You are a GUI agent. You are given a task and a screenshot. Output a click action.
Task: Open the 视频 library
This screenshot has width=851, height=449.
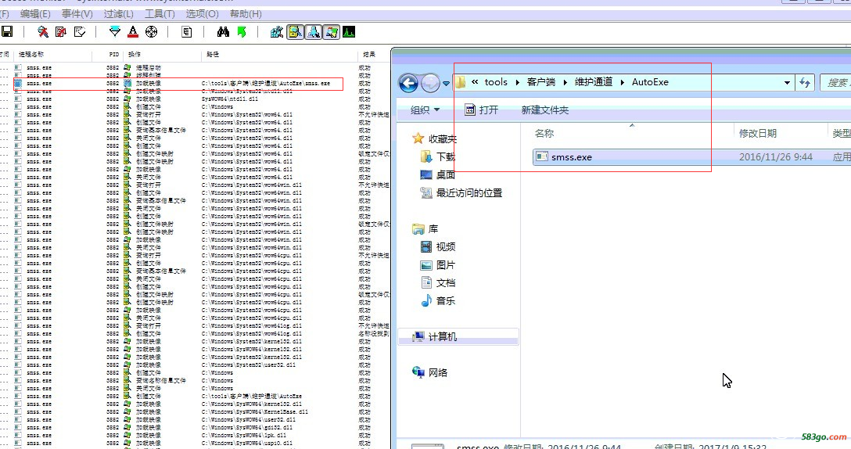[438, 247]
